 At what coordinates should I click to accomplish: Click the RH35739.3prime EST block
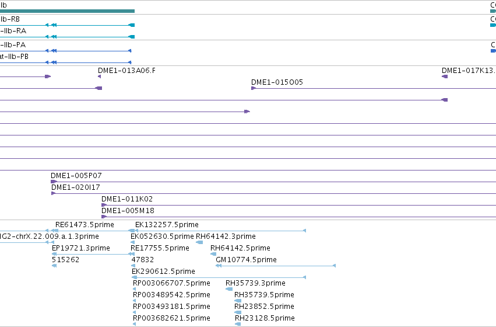[x=229, y=289]
